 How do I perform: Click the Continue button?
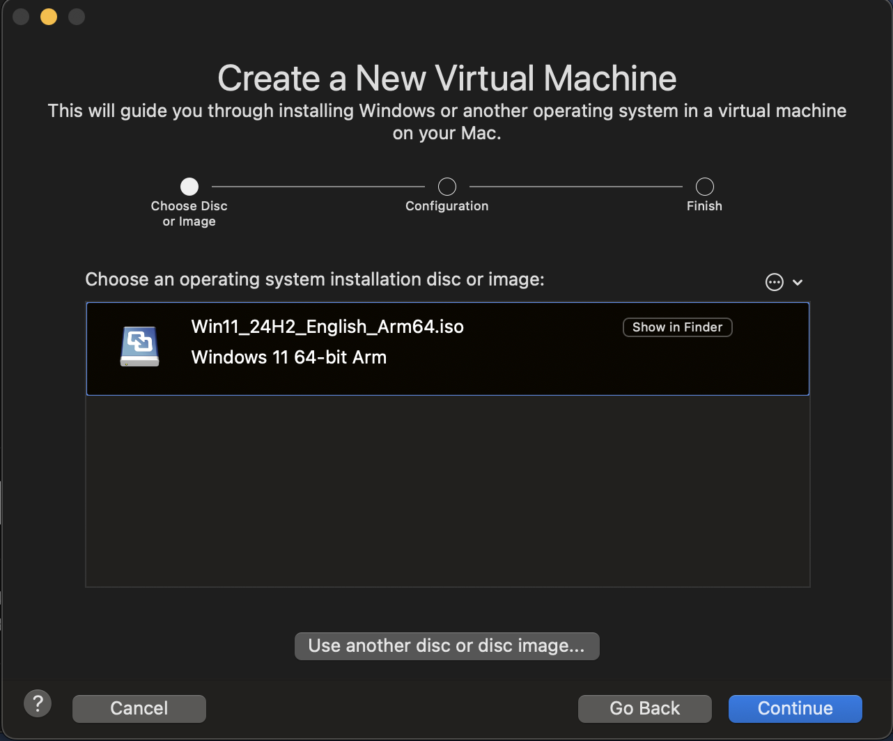pyautogui.click(x=795, y=708)
